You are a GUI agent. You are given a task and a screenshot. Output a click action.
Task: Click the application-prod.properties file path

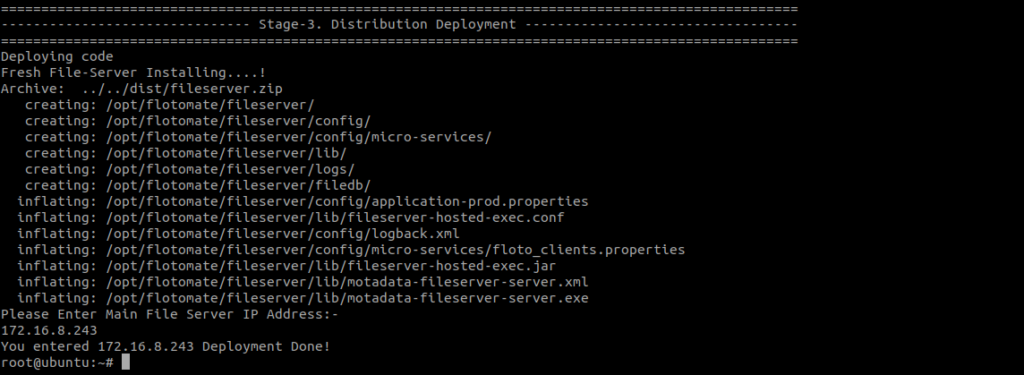point(347,201)
